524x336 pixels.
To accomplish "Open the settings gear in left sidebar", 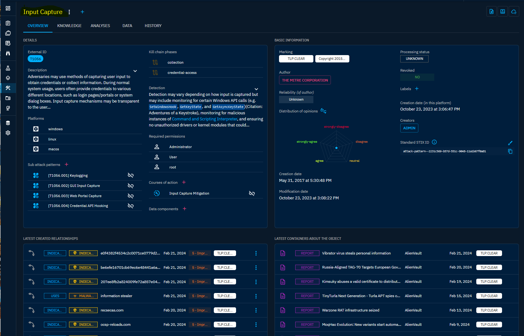I will coord(8,133).
